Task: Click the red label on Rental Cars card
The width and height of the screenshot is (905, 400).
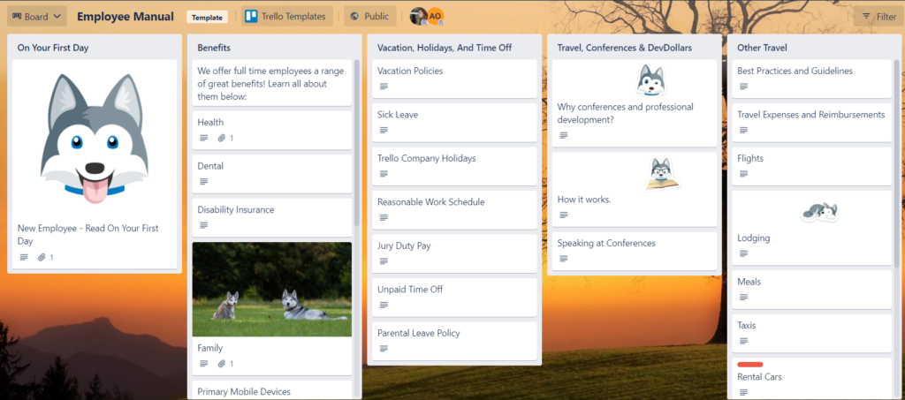Action: pyautogui.click(x=749, y=364)
